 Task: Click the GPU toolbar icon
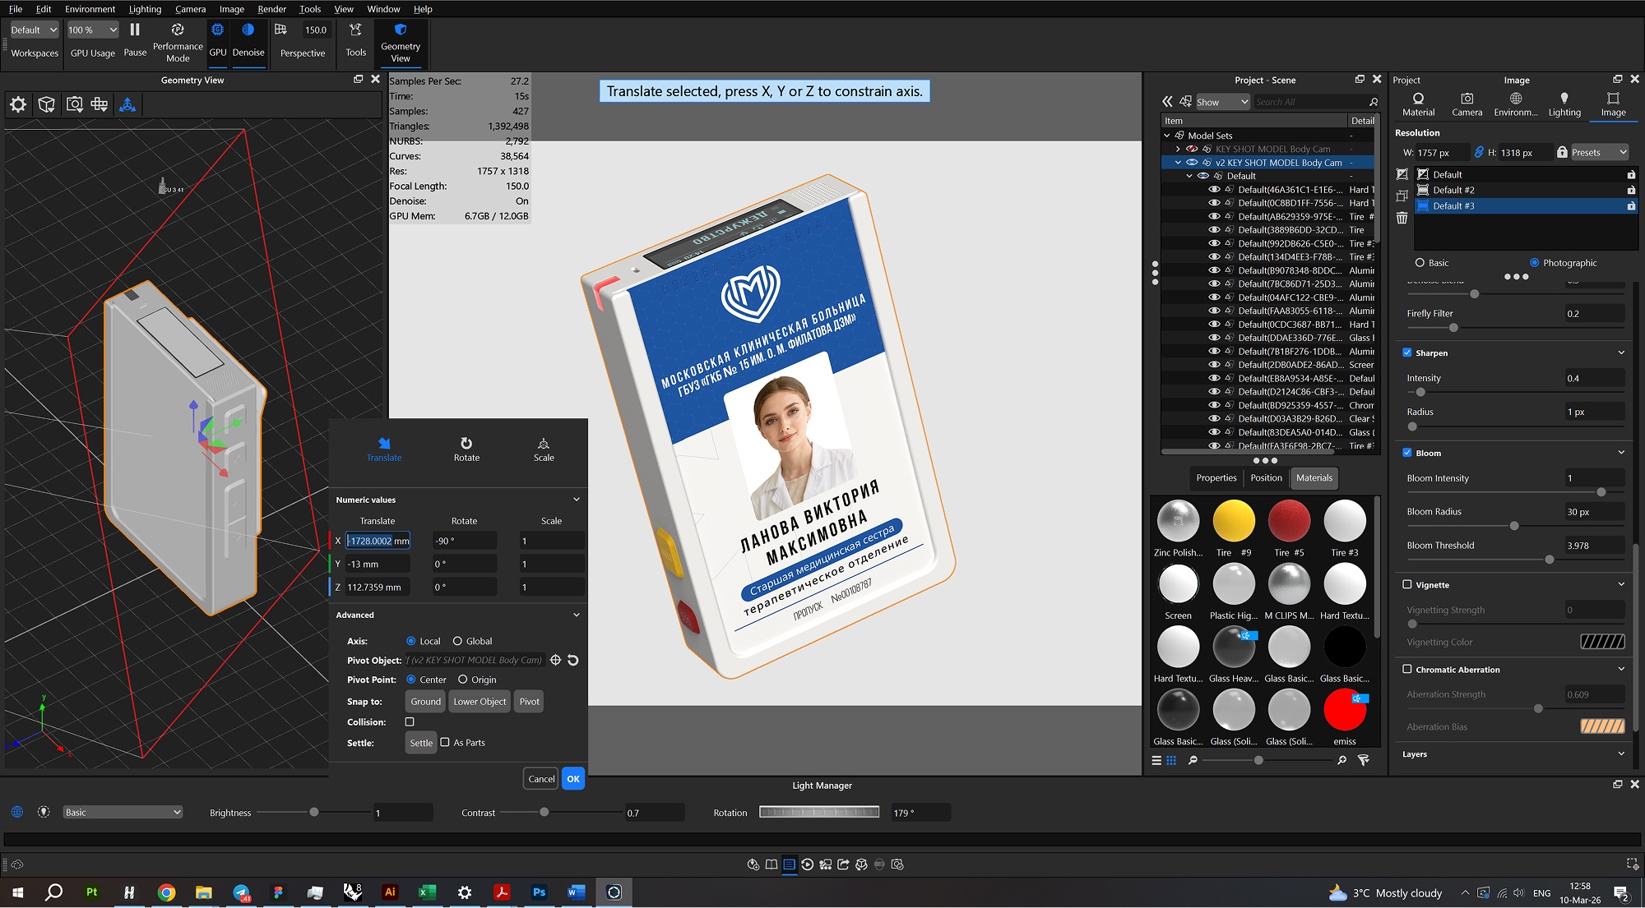(x=217, y=30)
